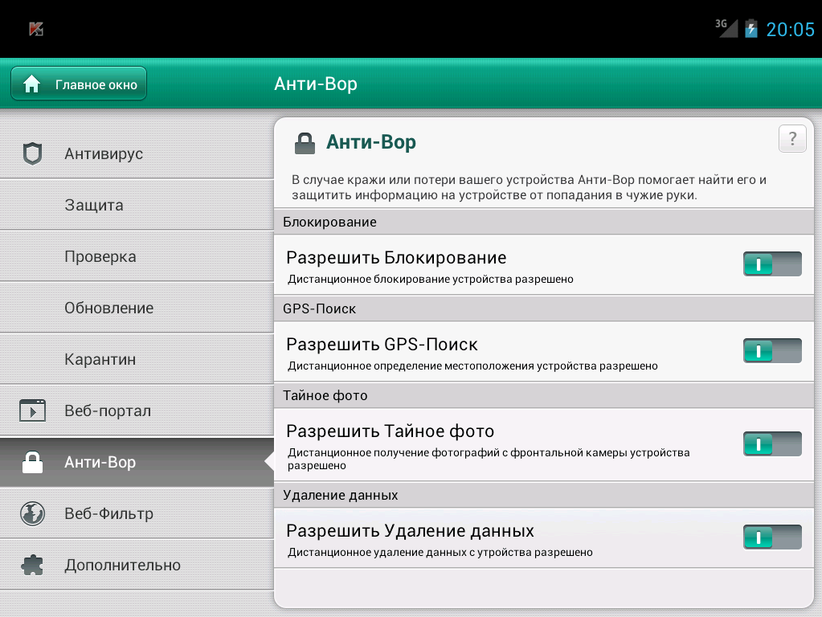The width and height of the screenshot is (822, 617).
Task: Click the Разрешить GPS-Поиск setting title
Action: tap(382, 345)
